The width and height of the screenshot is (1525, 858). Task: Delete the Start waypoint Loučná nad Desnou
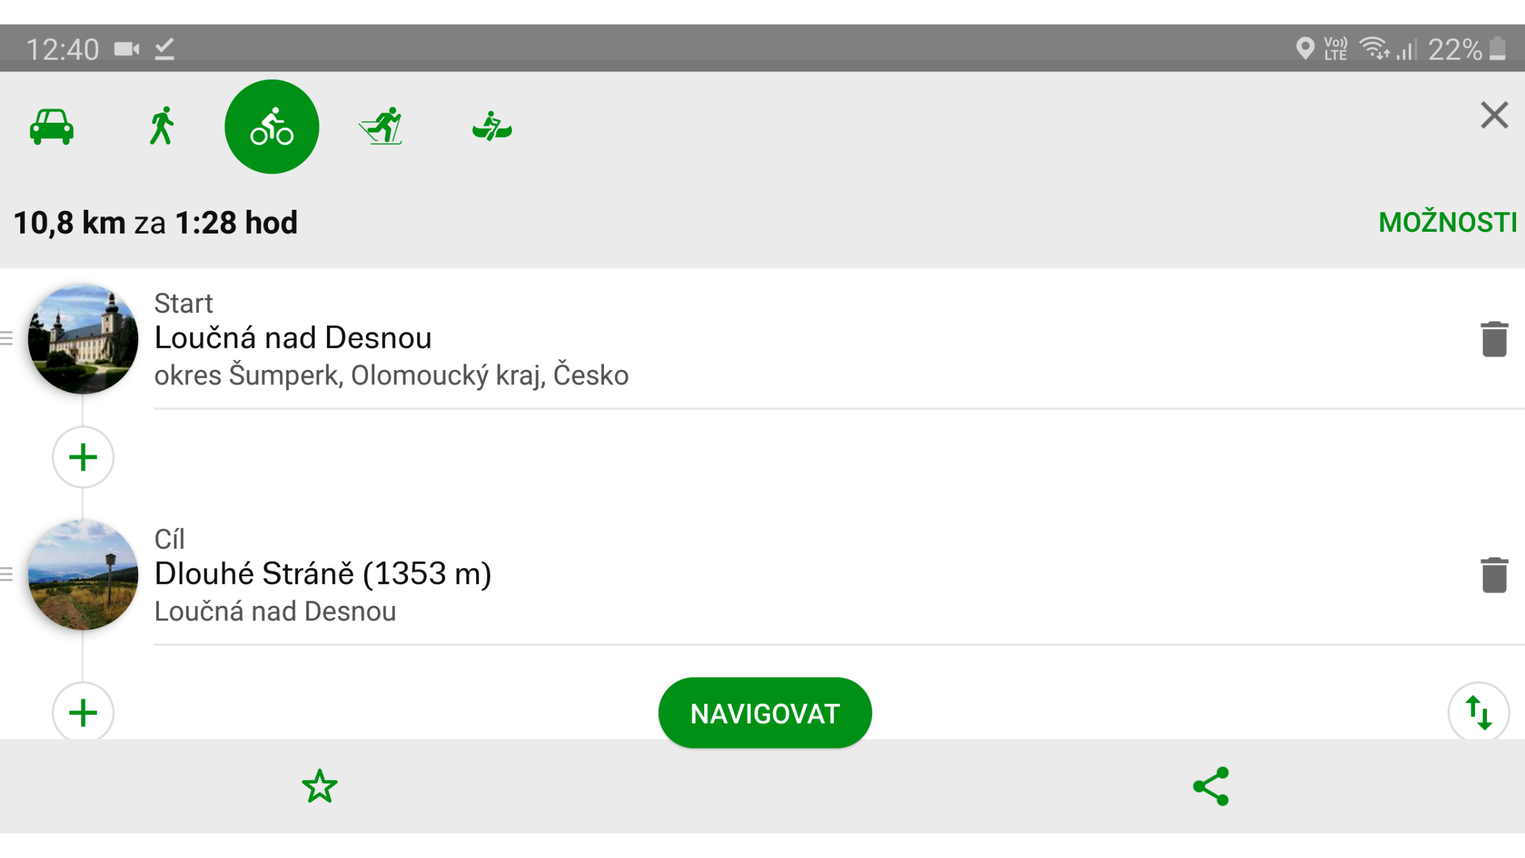1494,339
